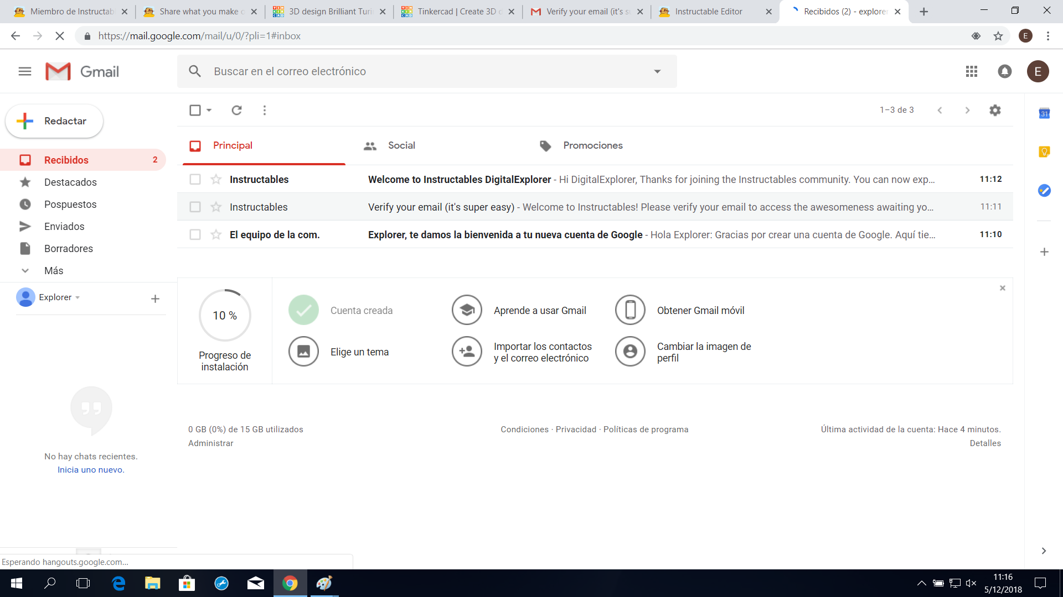Viewport: 1063px width, 597px height.
Task: Open Google Keep side panel icon
Action: pos(1044,152)
